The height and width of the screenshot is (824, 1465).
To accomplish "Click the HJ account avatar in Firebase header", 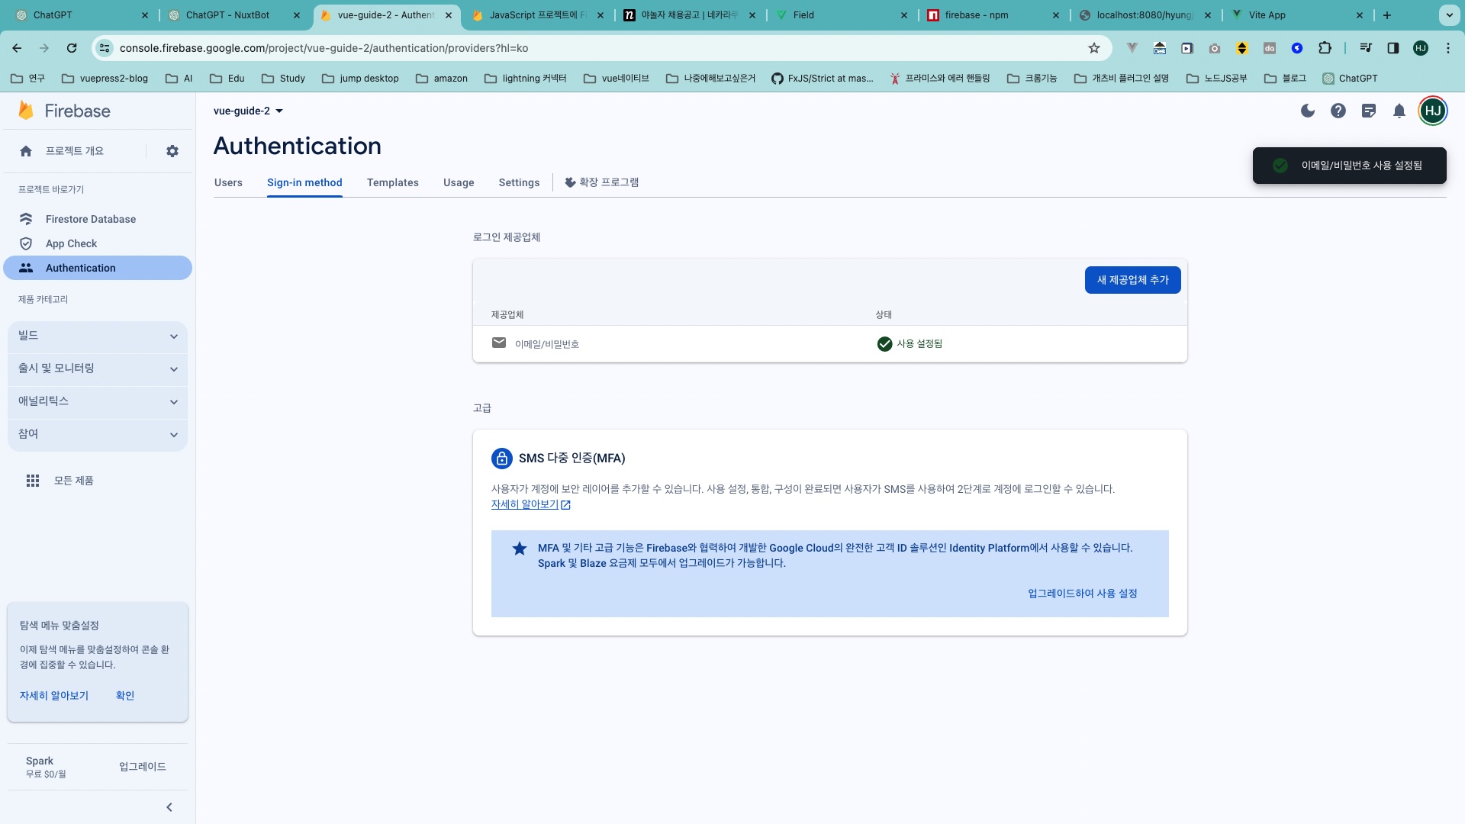I will [1433, 111].
